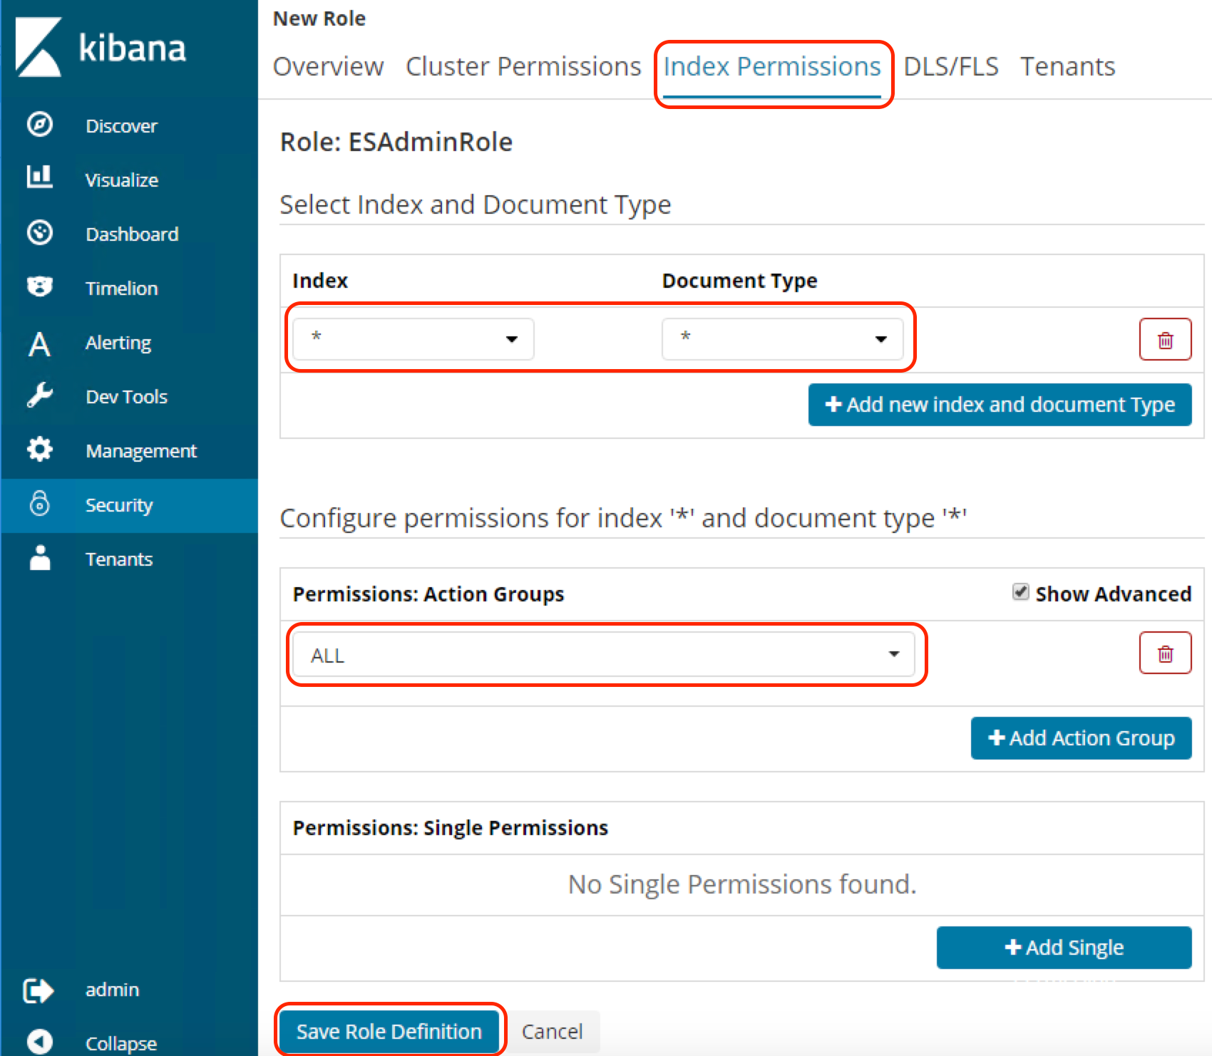The image size is (1212, 1056).
Task: Open Timelion from the sidebar
Action: (121, 288)
